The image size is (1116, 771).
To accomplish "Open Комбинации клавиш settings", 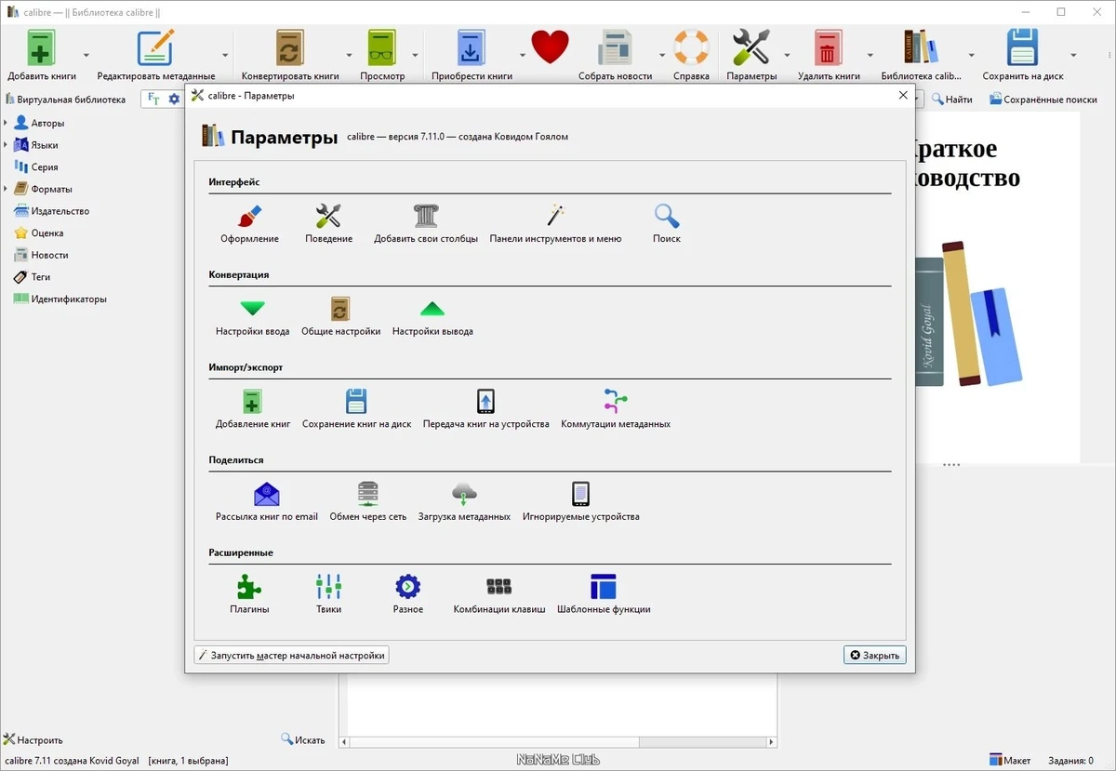I will 499,595.
